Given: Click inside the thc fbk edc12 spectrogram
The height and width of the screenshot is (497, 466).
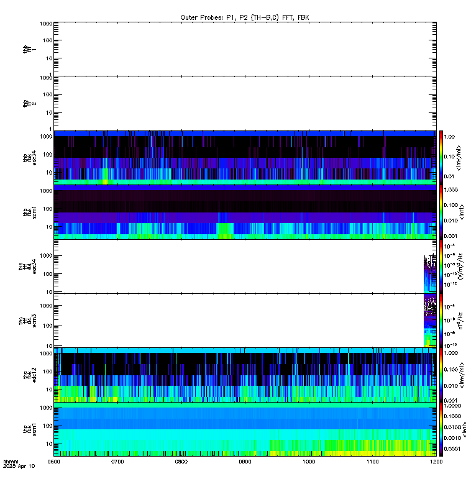Looking at the screenshot, I should [x=245, y=375].
